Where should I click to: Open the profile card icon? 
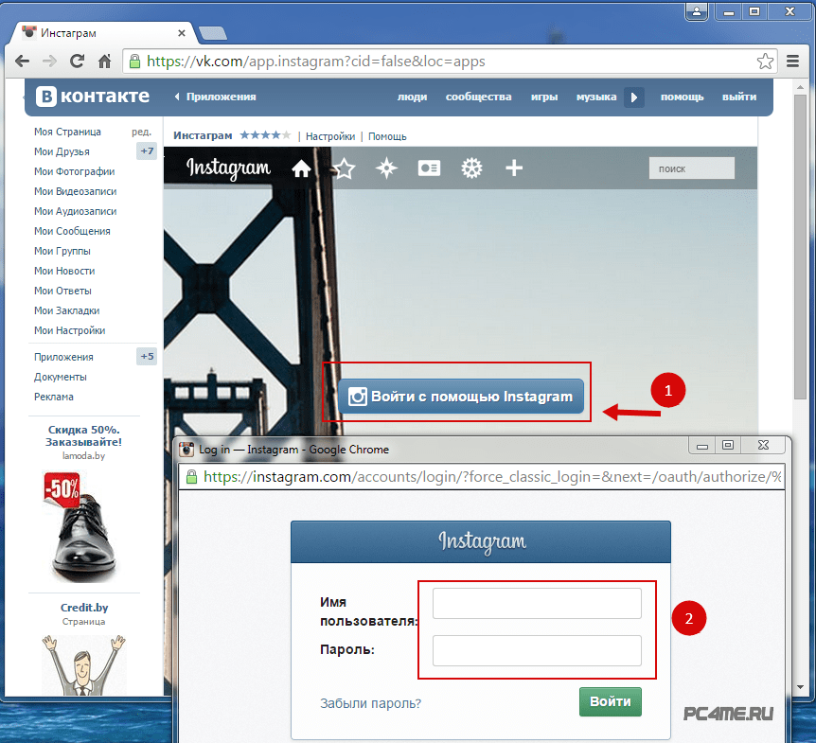[x=429, y=168]
